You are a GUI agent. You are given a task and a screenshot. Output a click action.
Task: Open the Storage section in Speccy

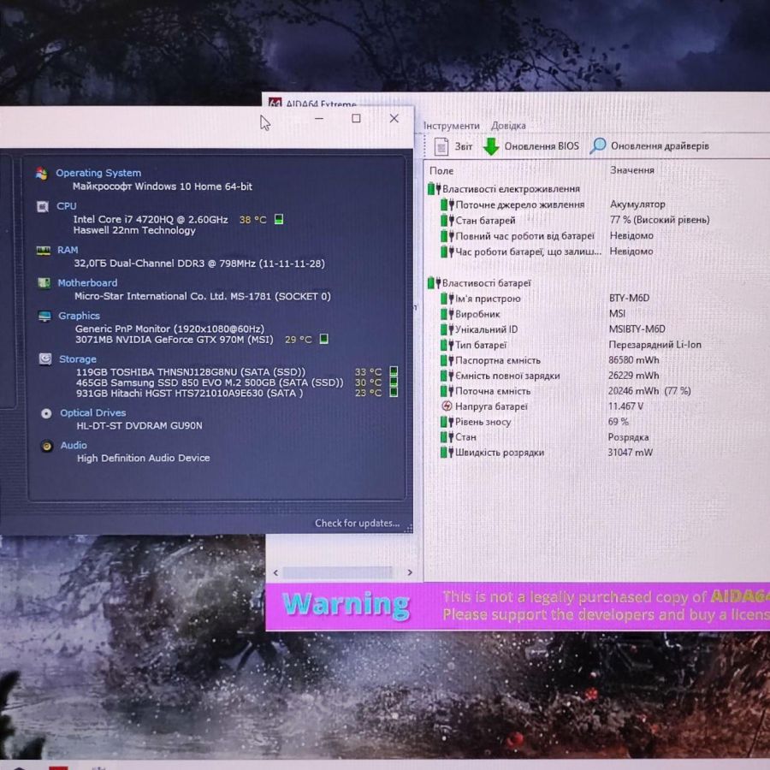78,359
